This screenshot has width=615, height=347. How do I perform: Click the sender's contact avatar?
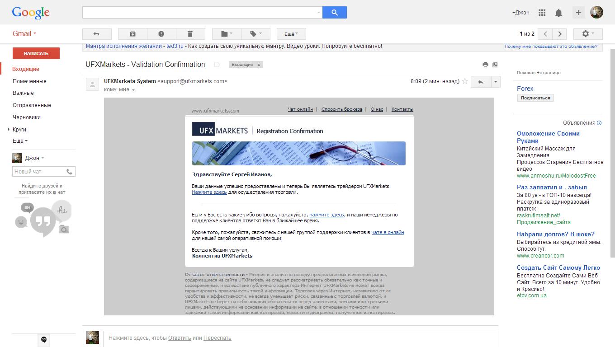coord(93,84)
